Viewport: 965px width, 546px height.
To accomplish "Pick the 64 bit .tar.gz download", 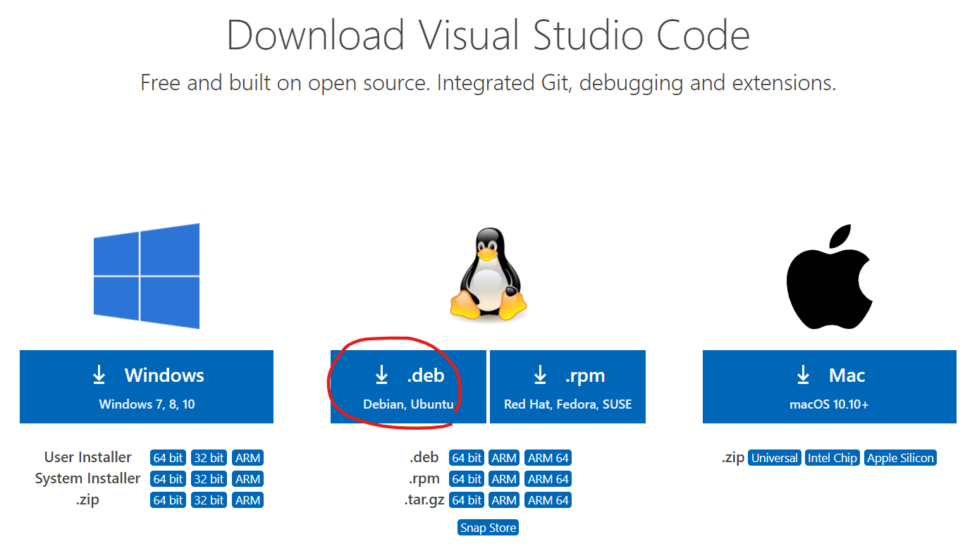I will 466,500.
